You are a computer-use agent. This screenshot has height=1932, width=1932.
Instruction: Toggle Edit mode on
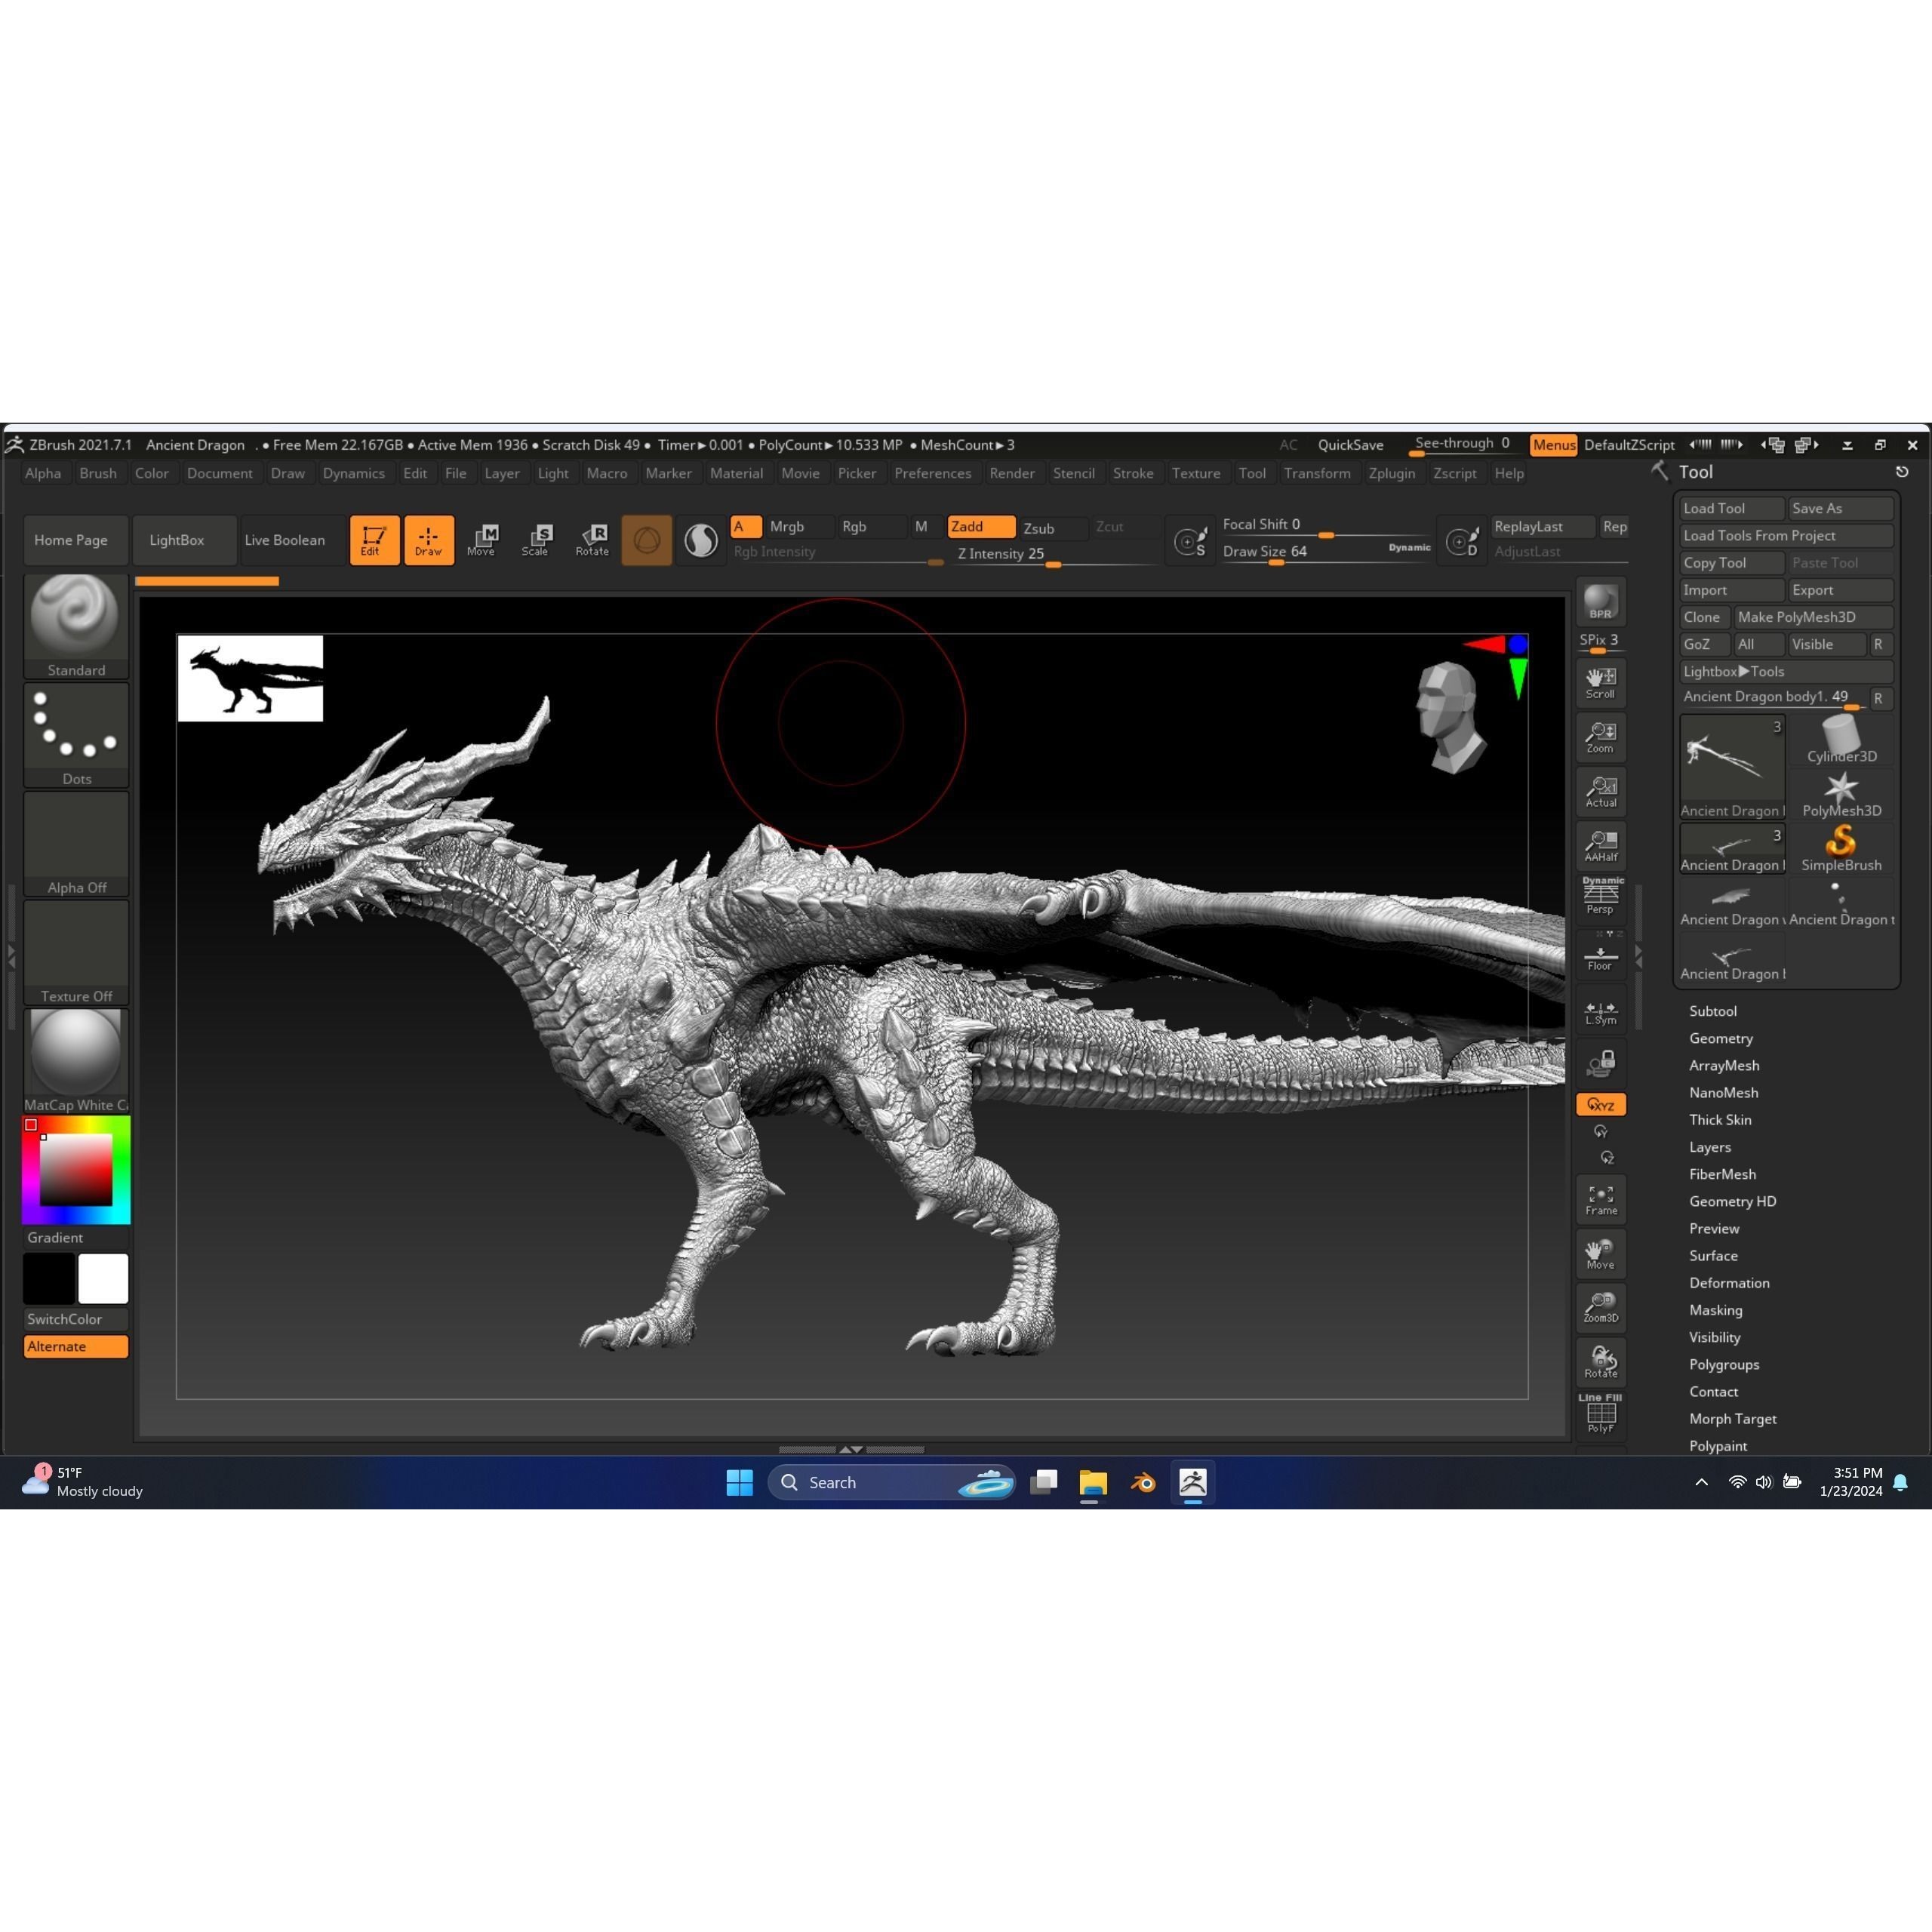[x=373, y=540]
